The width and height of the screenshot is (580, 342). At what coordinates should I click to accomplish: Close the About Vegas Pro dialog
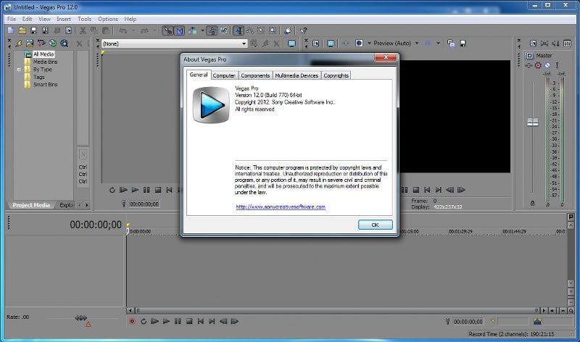386,57
